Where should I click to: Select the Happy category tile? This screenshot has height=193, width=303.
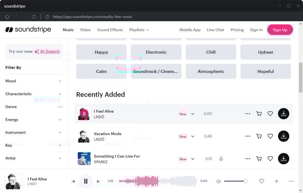(x=101, y=52)
